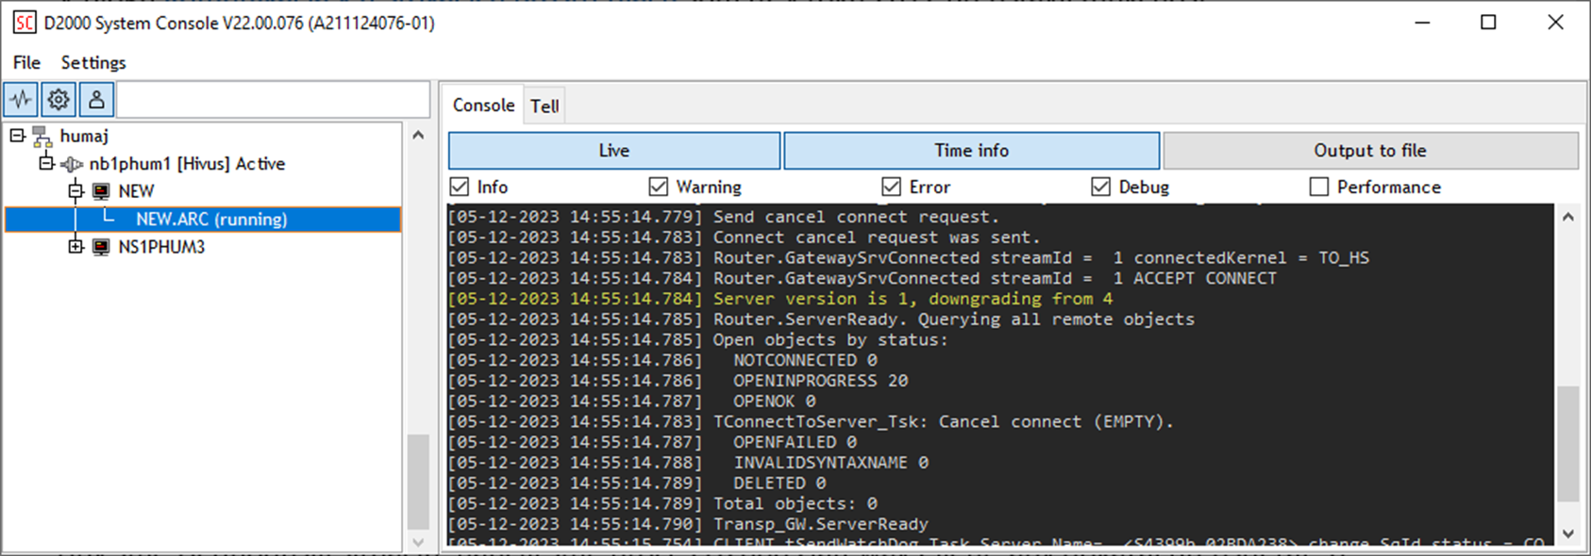Click the computer icon beside NEW
The width and height of the screenshot is (1591, 556).
click(101, 191)
